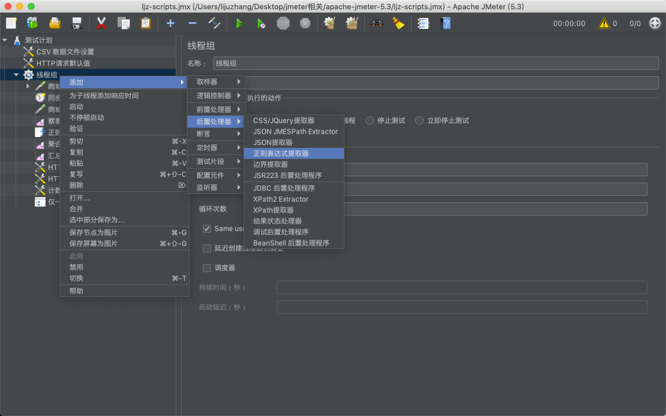Viewport: 666px width, 416px height.
Task: Click 删除 in context menu
Action: (x=124, y=185)
